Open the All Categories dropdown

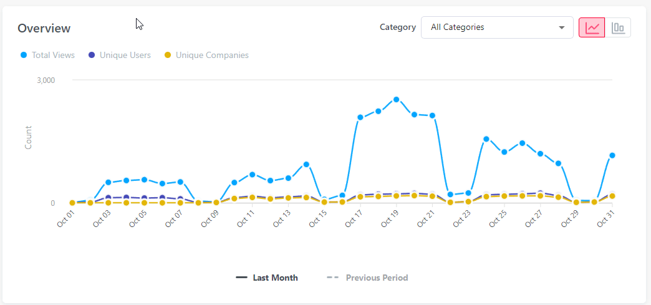(x=496, y=27)
